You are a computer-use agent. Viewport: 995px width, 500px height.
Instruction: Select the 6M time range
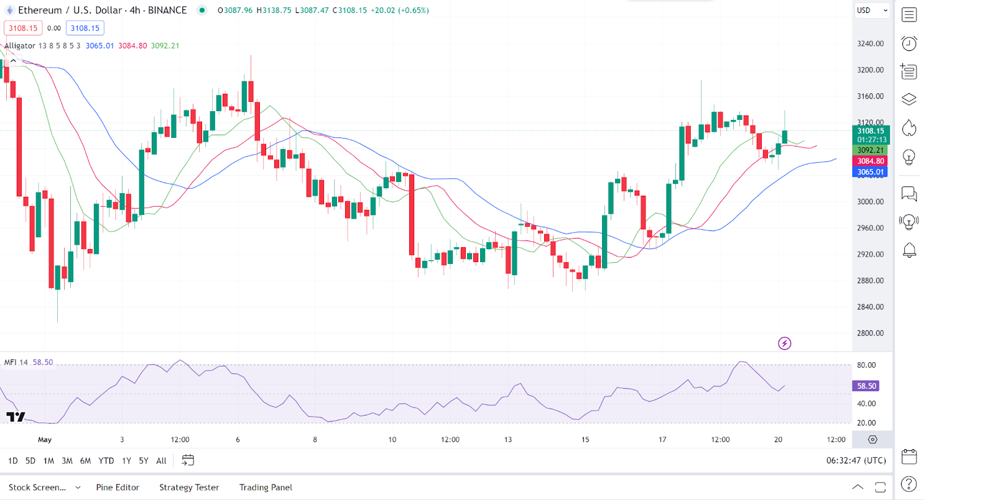pos(85,461)
